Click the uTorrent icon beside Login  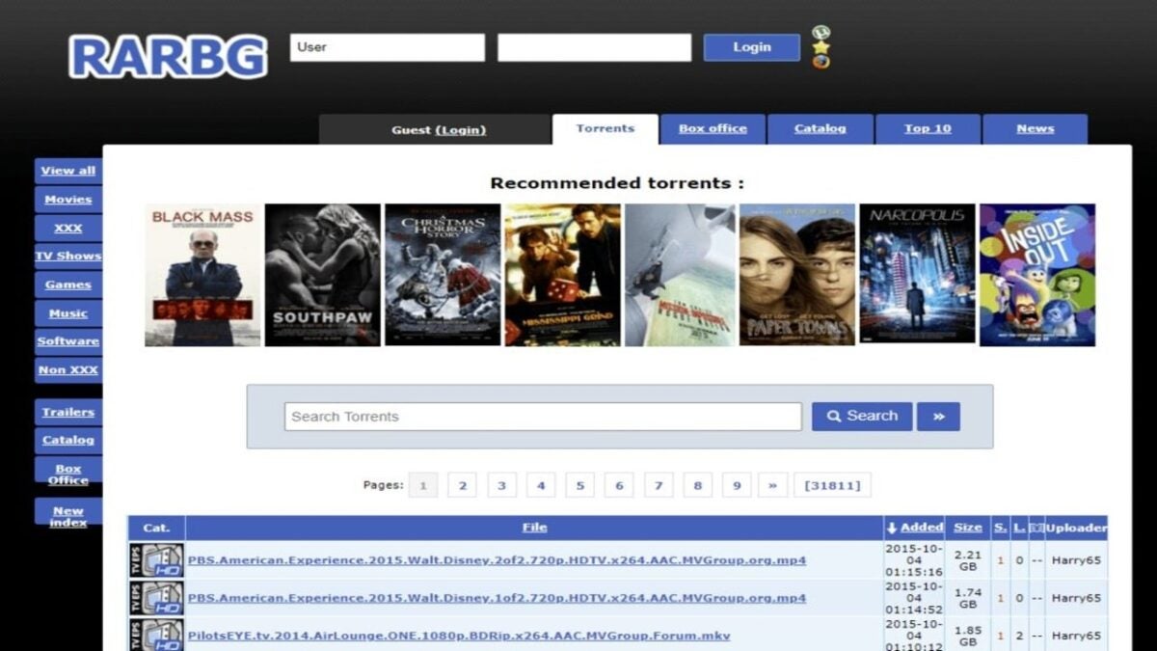[821, 33]
